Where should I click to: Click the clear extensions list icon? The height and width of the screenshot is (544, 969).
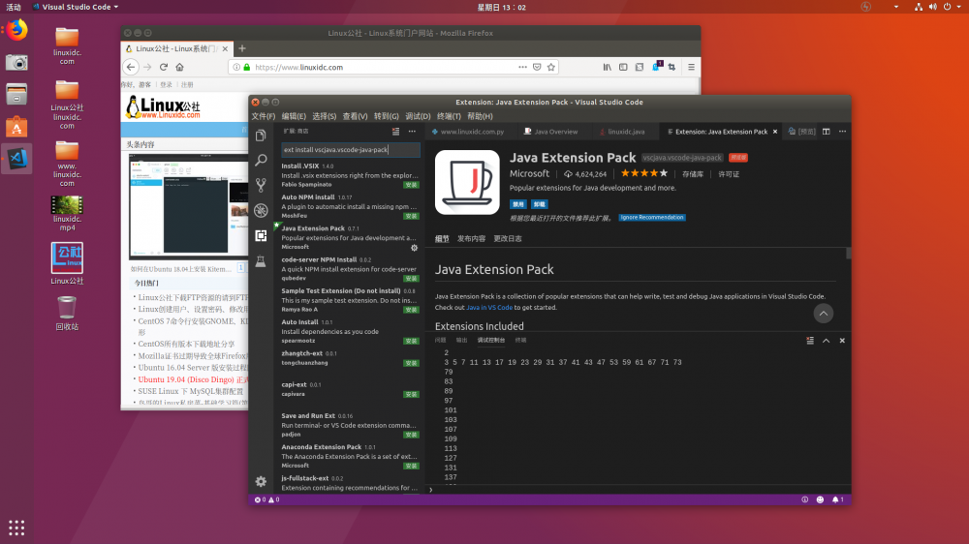[395, 131]
